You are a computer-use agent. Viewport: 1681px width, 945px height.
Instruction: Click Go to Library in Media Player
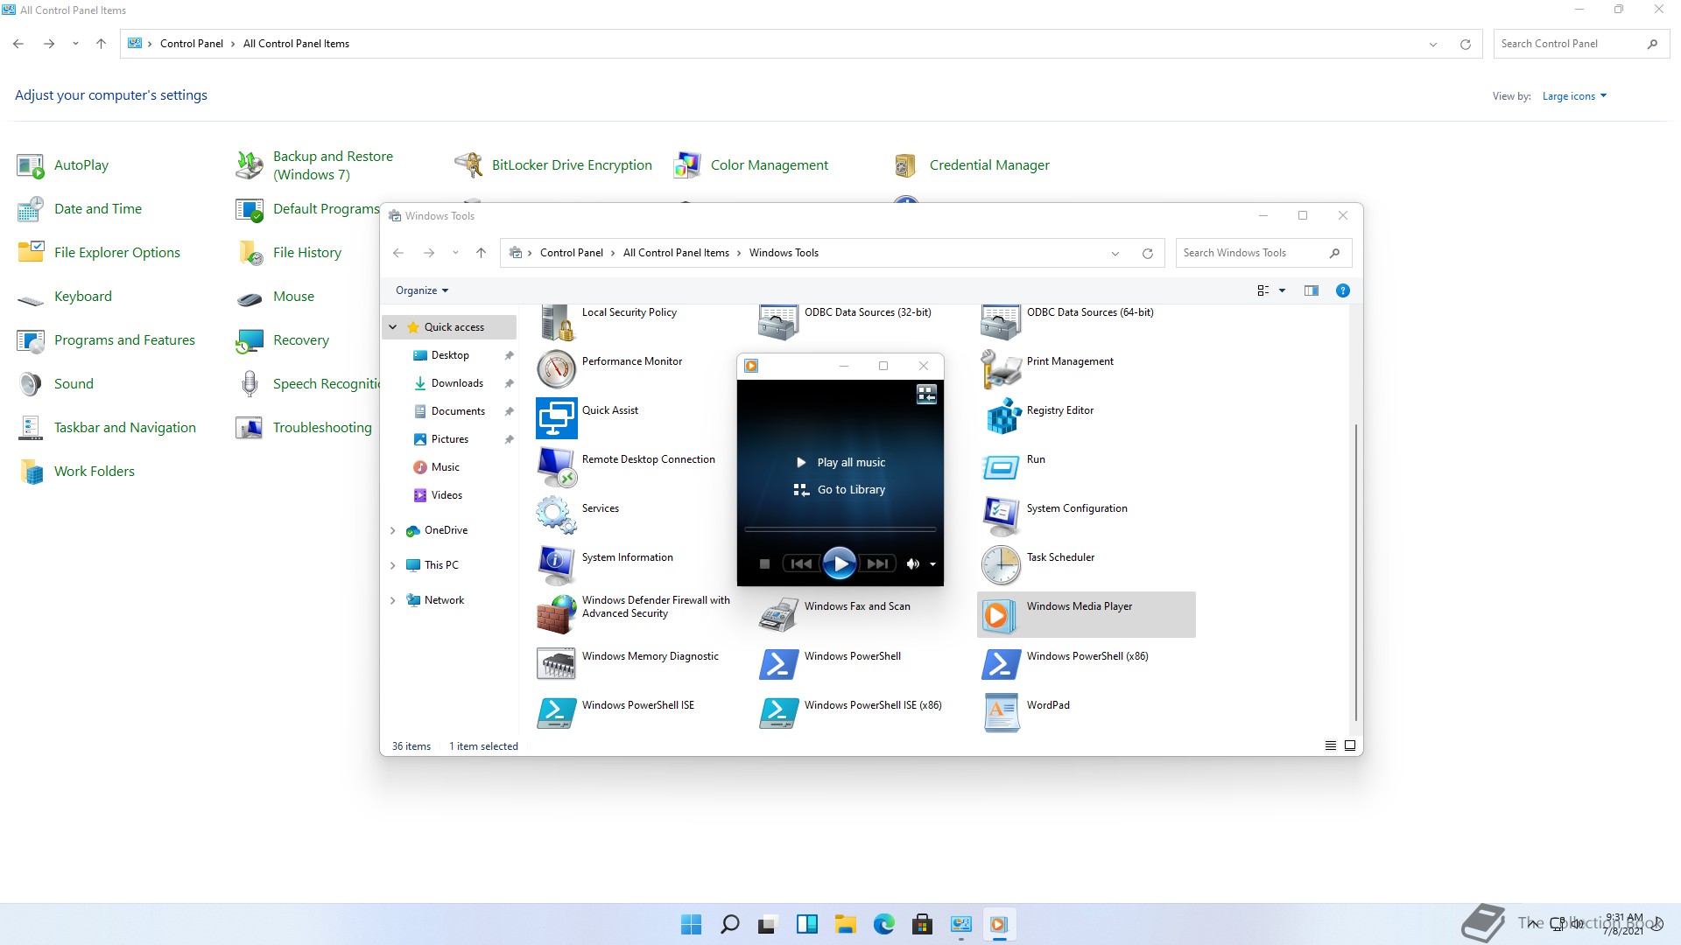[x=840, y=489]
